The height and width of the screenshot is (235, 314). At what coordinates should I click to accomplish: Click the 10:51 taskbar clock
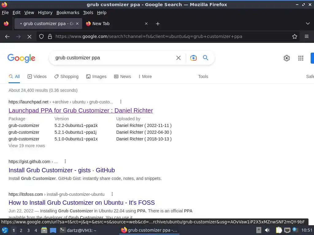[307, 230]
